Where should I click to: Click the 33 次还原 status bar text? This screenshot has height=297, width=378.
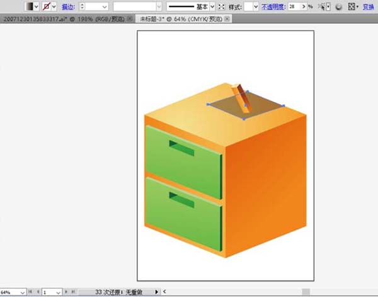(118, 292)
